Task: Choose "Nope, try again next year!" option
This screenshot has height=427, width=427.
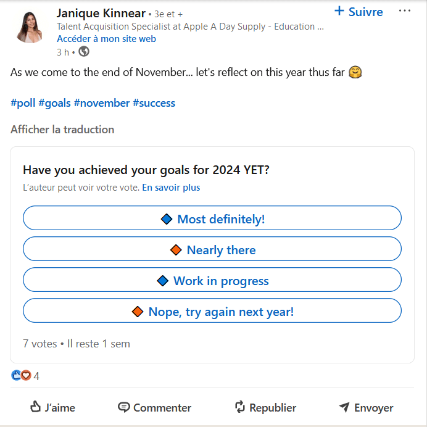Action: click(x=212, y=311)
